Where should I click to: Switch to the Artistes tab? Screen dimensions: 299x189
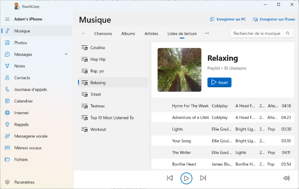[151, 34]
